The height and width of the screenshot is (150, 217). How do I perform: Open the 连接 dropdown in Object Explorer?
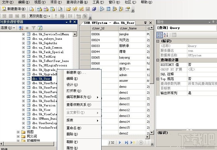(x=8, y=28)
